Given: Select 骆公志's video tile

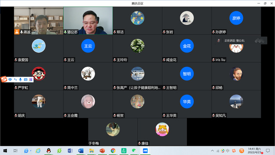Looking at the screenshot, I should [x=88, y=21].
